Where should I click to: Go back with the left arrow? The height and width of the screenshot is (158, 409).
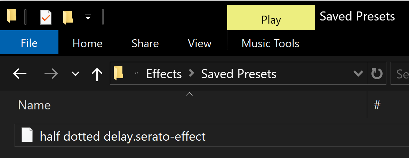point(20,74)
